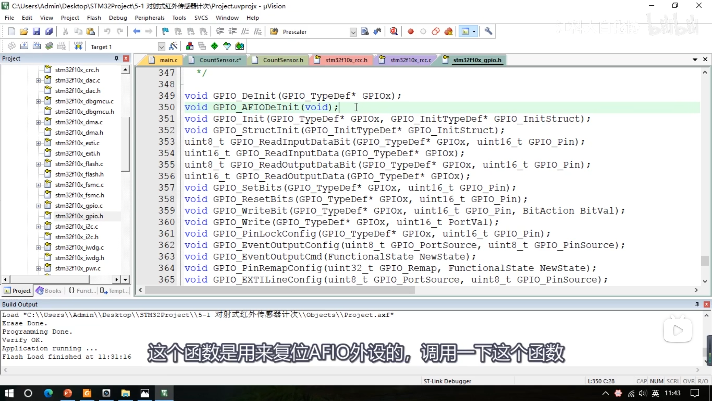Switch to the Books panel tab

point(49,291)
